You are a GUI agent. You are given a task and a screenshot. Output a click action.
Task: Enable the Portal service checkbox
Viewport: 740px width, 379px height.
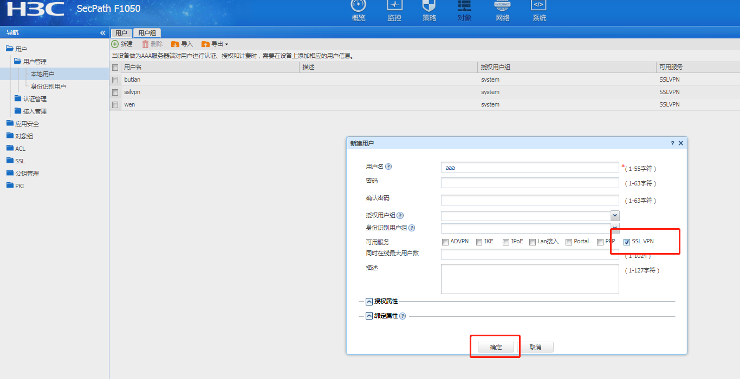[569, 242]
